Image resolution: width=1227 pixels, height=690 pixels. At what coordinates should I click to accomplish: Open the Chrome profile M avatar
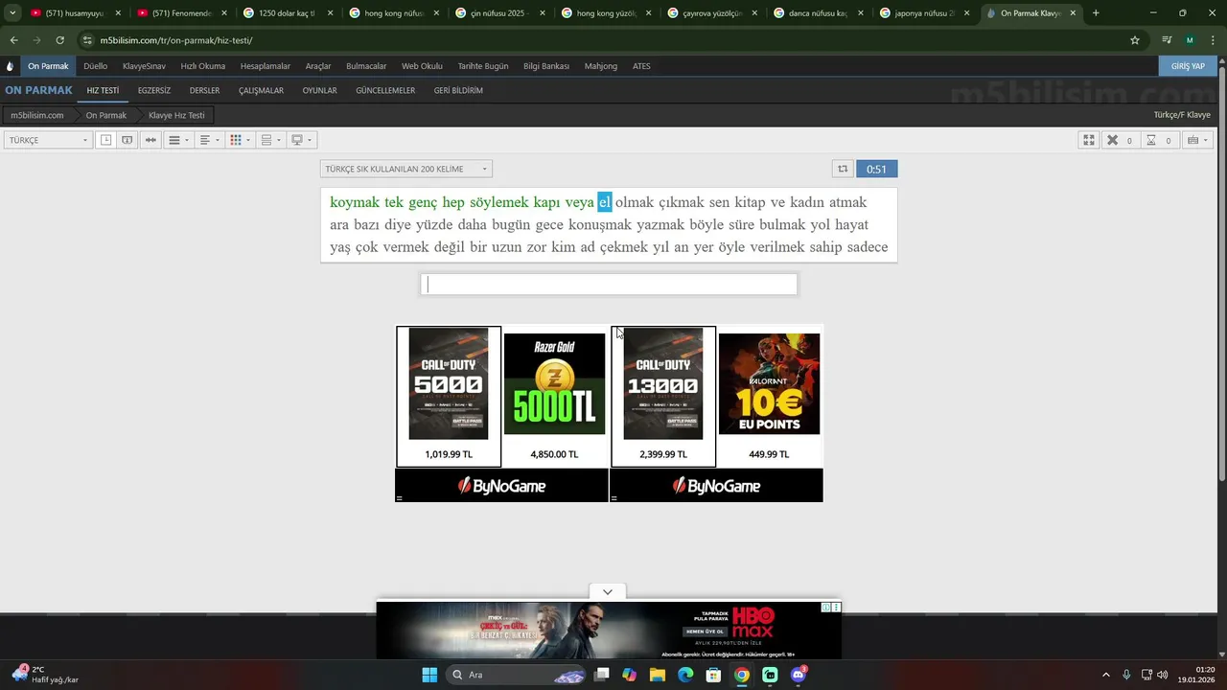coord(1190,40)
